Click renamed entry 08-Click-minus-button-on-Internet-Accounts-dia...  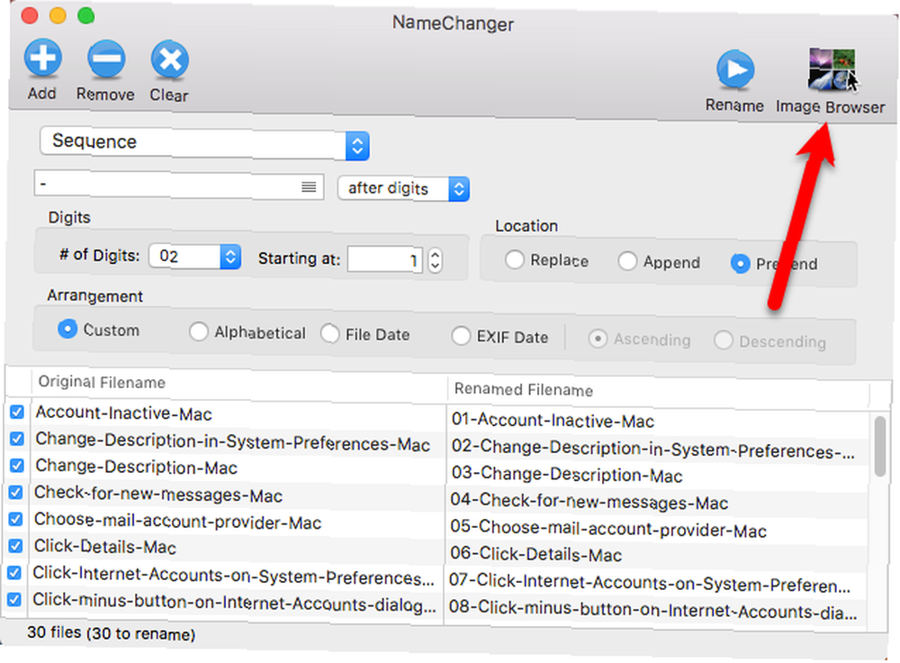pos(653,610)
